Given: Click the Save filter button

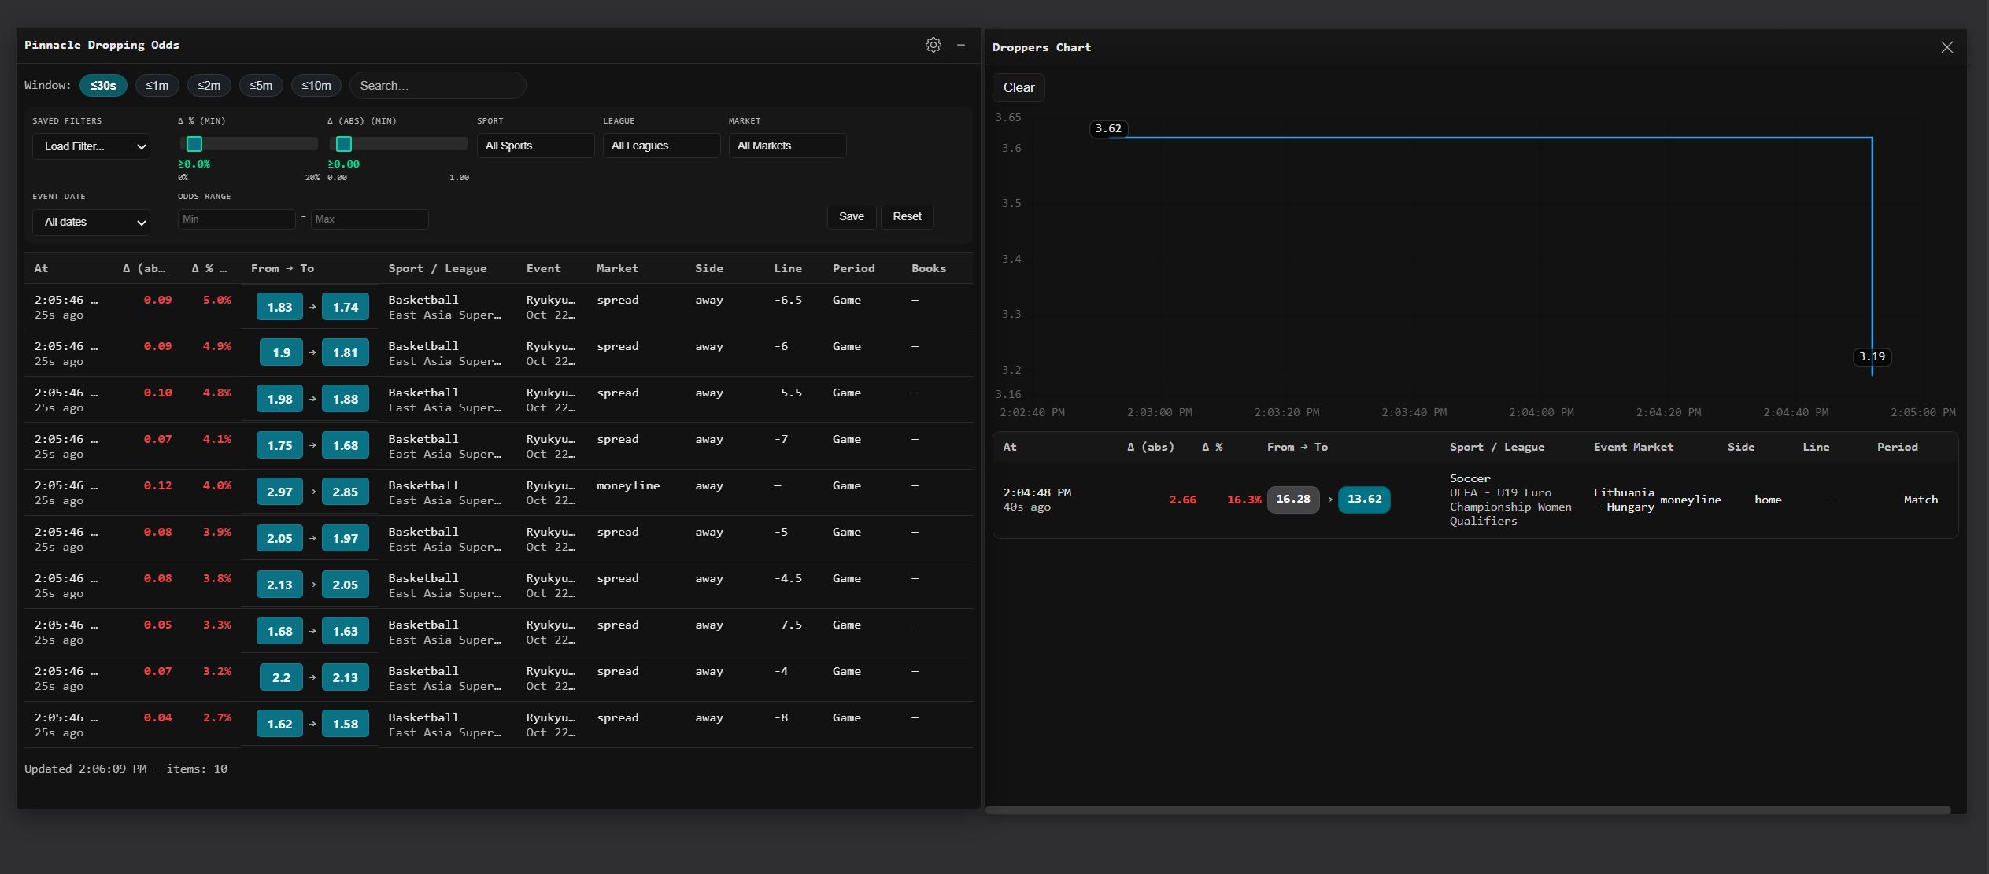Looking at the screenshot, I should click(851, 216).
